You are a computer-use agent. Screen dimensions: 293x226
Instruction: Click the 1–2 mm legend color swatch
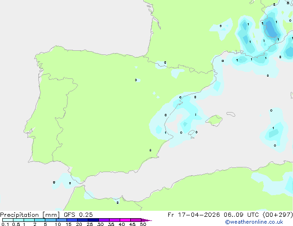[x=29, y=220]
